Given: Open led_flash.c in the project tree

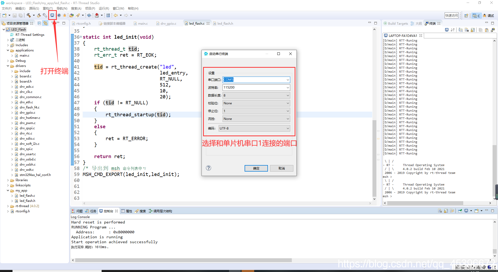Looking at the screenshot, I should (27, 196).
